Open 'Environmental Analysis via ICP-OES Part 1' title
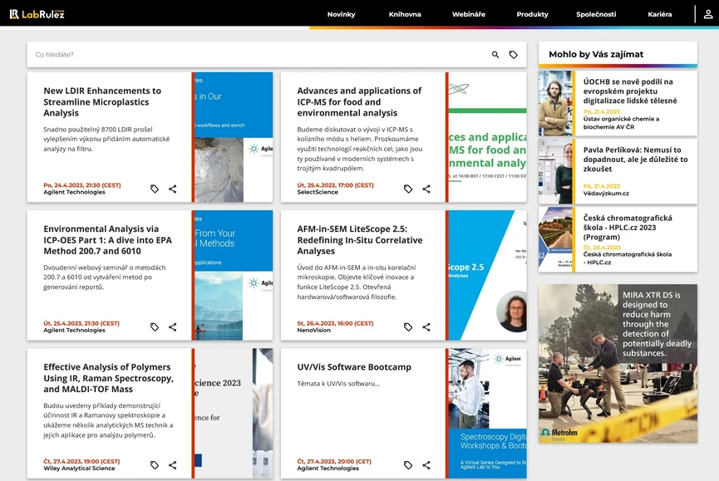The image size is (719, 481). click(x=108, y=240)
